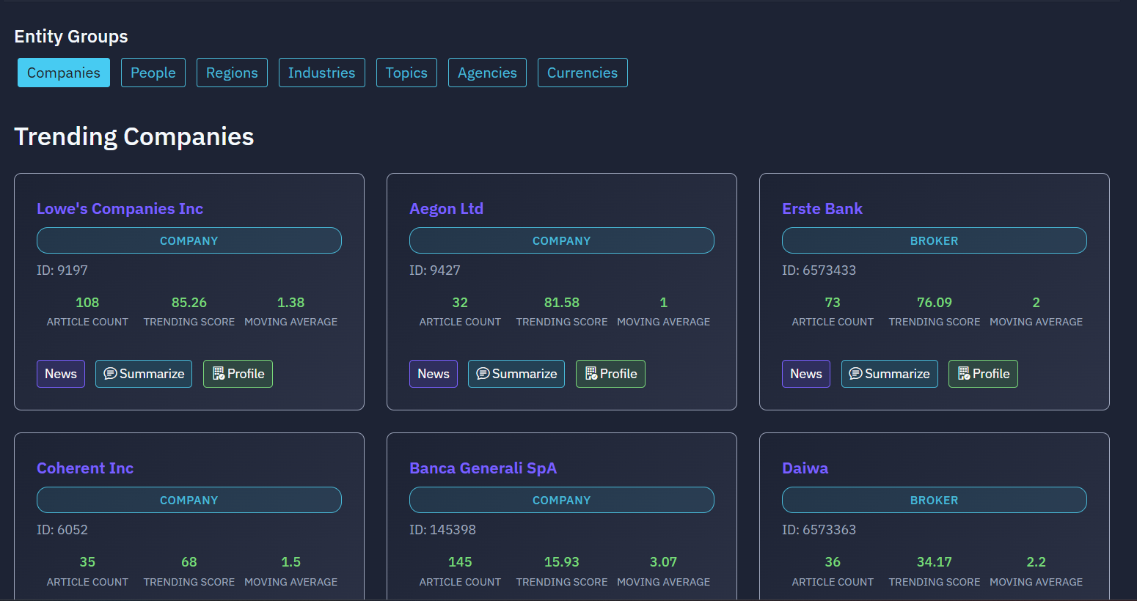Open the Regions entity group
Viewport: 1137px width, 601px height.
232,73
